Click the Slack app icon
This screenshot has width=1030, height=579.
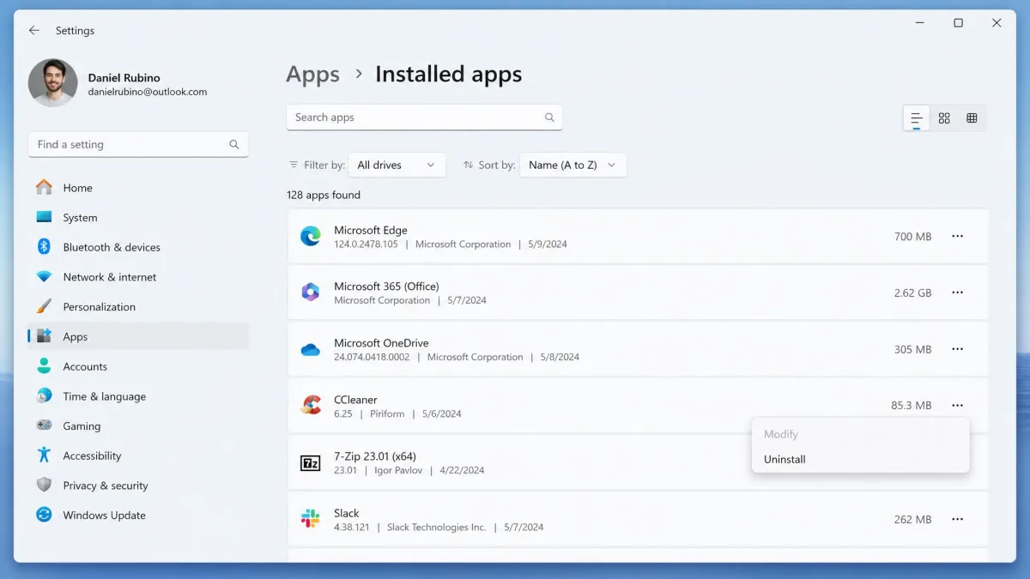(310, 518)
